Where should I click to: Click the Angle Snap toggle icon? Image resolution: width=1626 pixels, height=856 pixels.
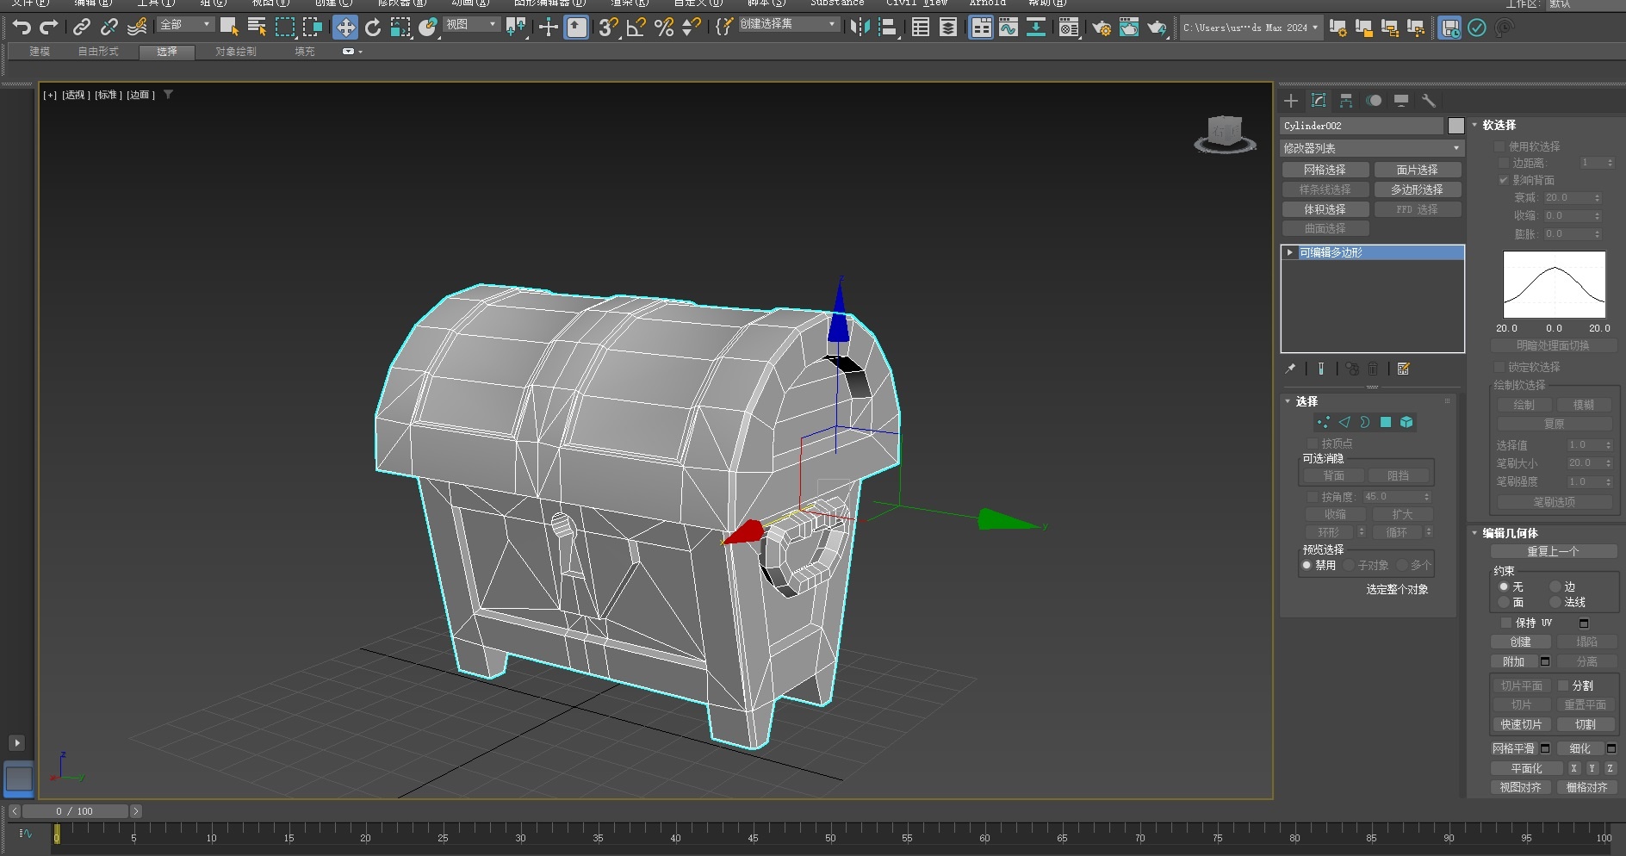coord(636,28)
